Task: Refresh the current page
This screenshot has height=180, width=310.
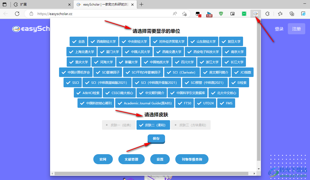Action: pyautogui.click(x=17, y=14)
